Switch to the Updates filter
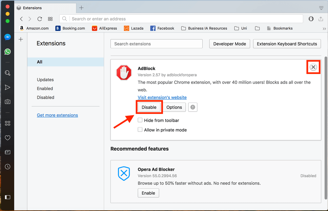Viewport: 328px width, 211px height. point(45,80)
